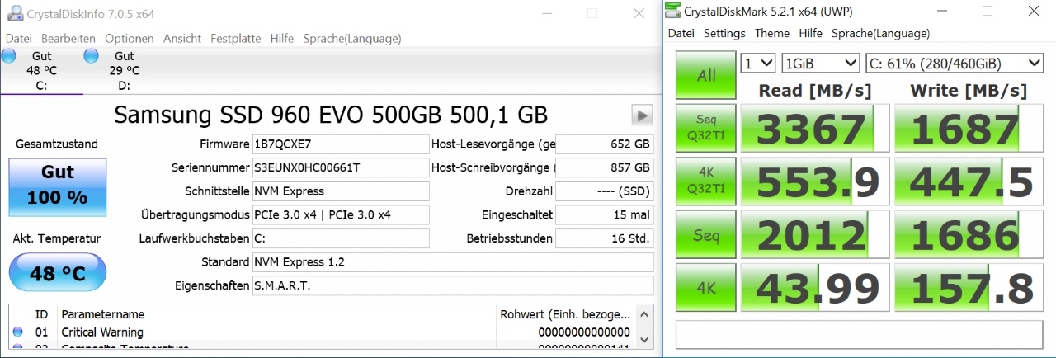Open Settings menu in CrystalDiskMark
Image resolution: width=1056 pixels, height=358 pixels.
(x=724, y=34)
